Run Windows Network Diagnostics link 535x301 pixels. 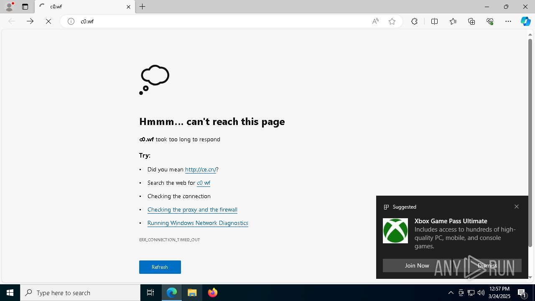point(198,223)
